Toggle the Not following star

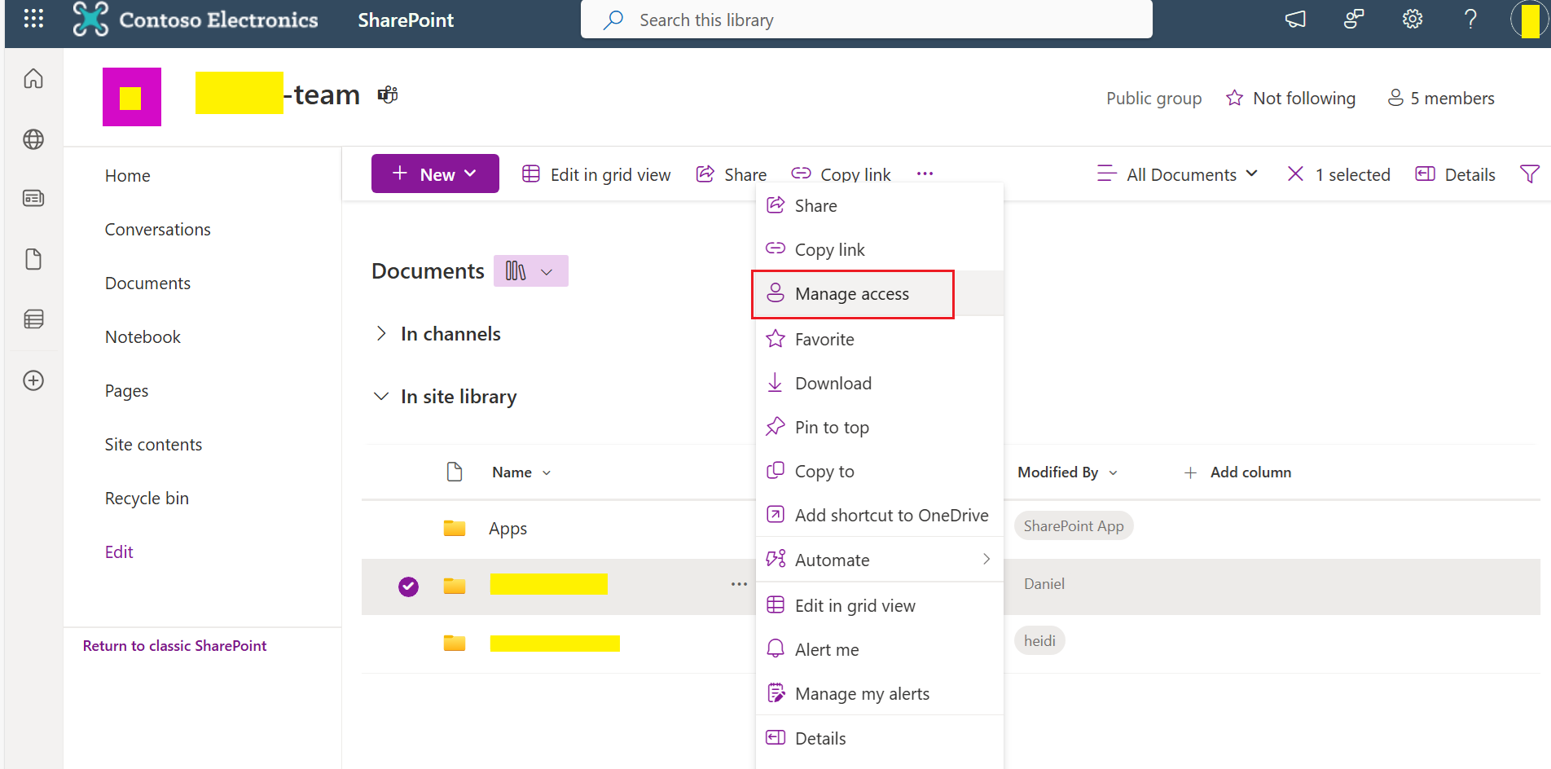pos(1290,98)
